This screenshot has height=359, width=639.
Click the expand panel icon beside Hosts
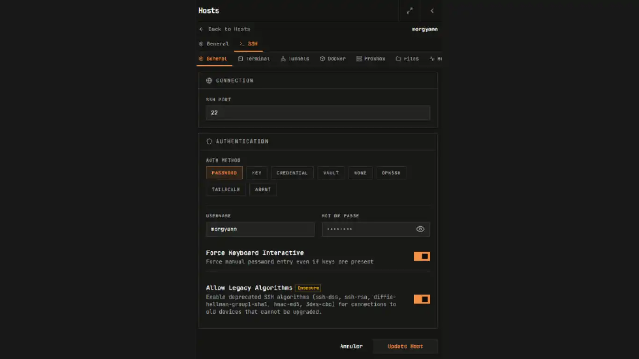click(409, 11)
